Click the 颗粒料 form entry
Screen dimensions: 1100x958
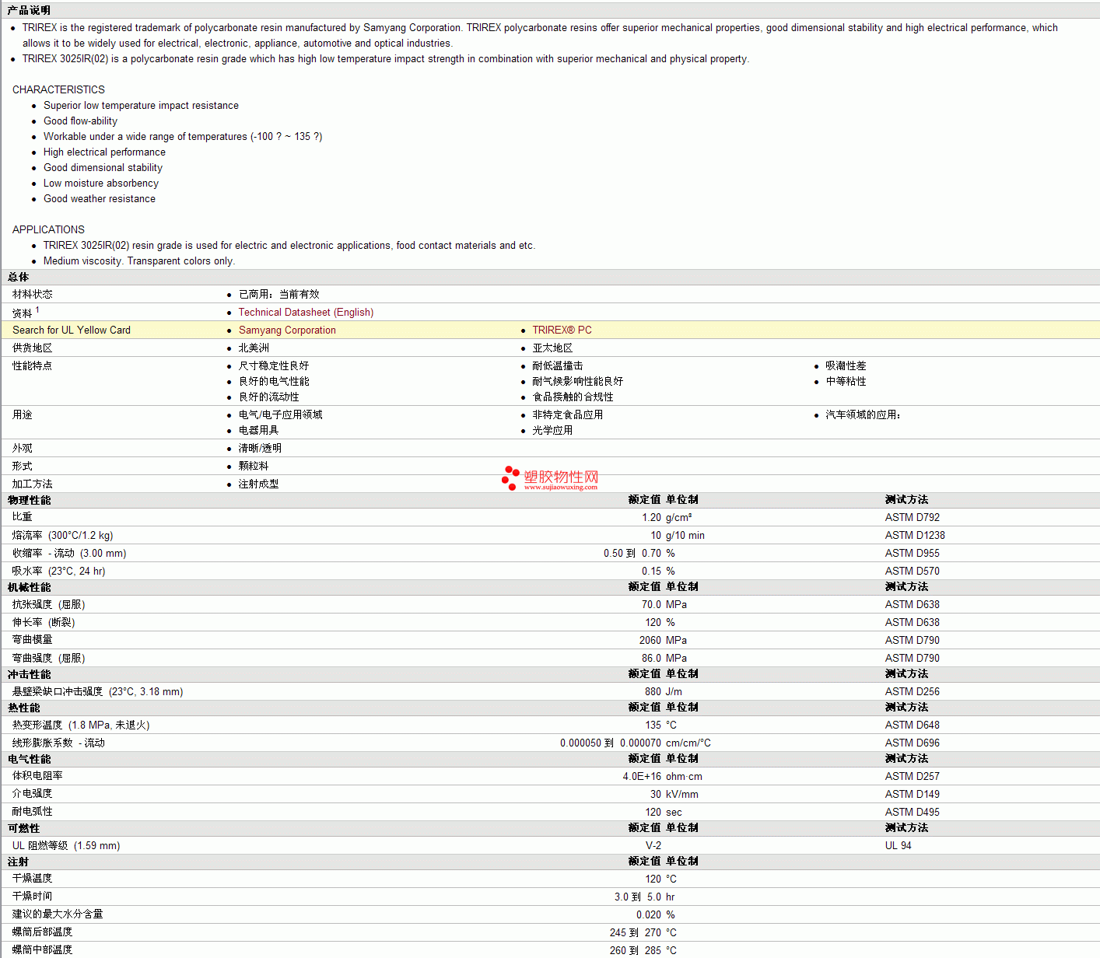coord(254,466)
